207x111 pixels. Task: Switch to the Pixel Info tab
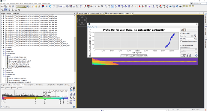16,13
